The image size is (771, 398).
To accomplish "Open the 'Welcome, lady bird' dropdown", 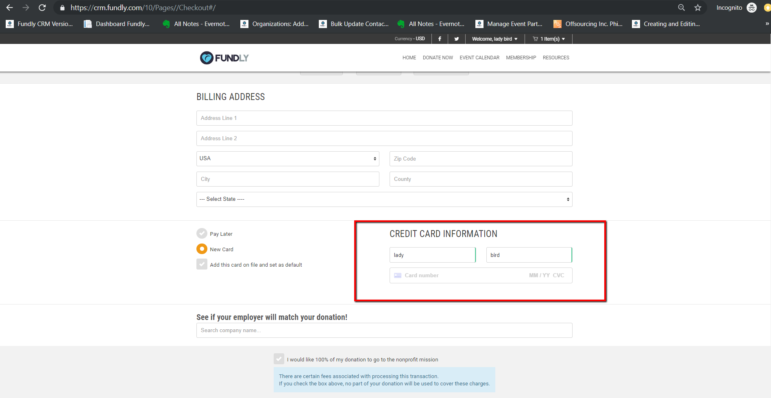I will tap(494, 39).
